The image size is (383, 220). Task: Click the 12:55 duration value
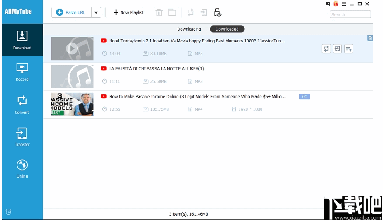pyautogui.click(x=115, y=109)
